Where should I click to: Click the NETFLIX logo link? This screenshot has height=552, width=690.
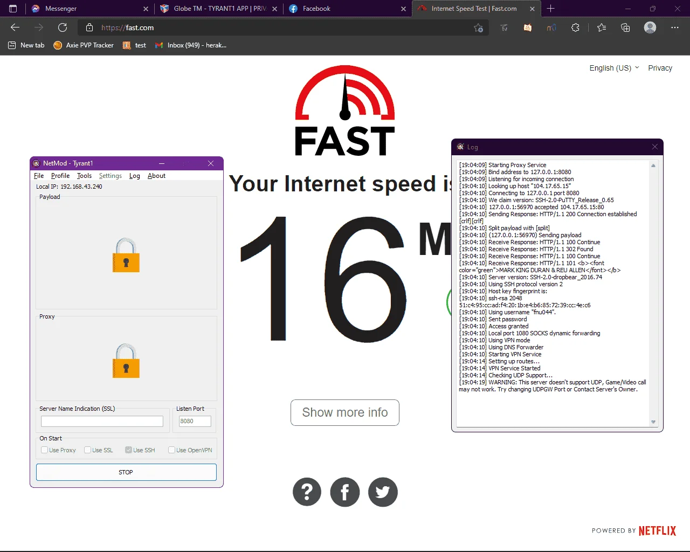pyautogui.click(x=657, y=530)
